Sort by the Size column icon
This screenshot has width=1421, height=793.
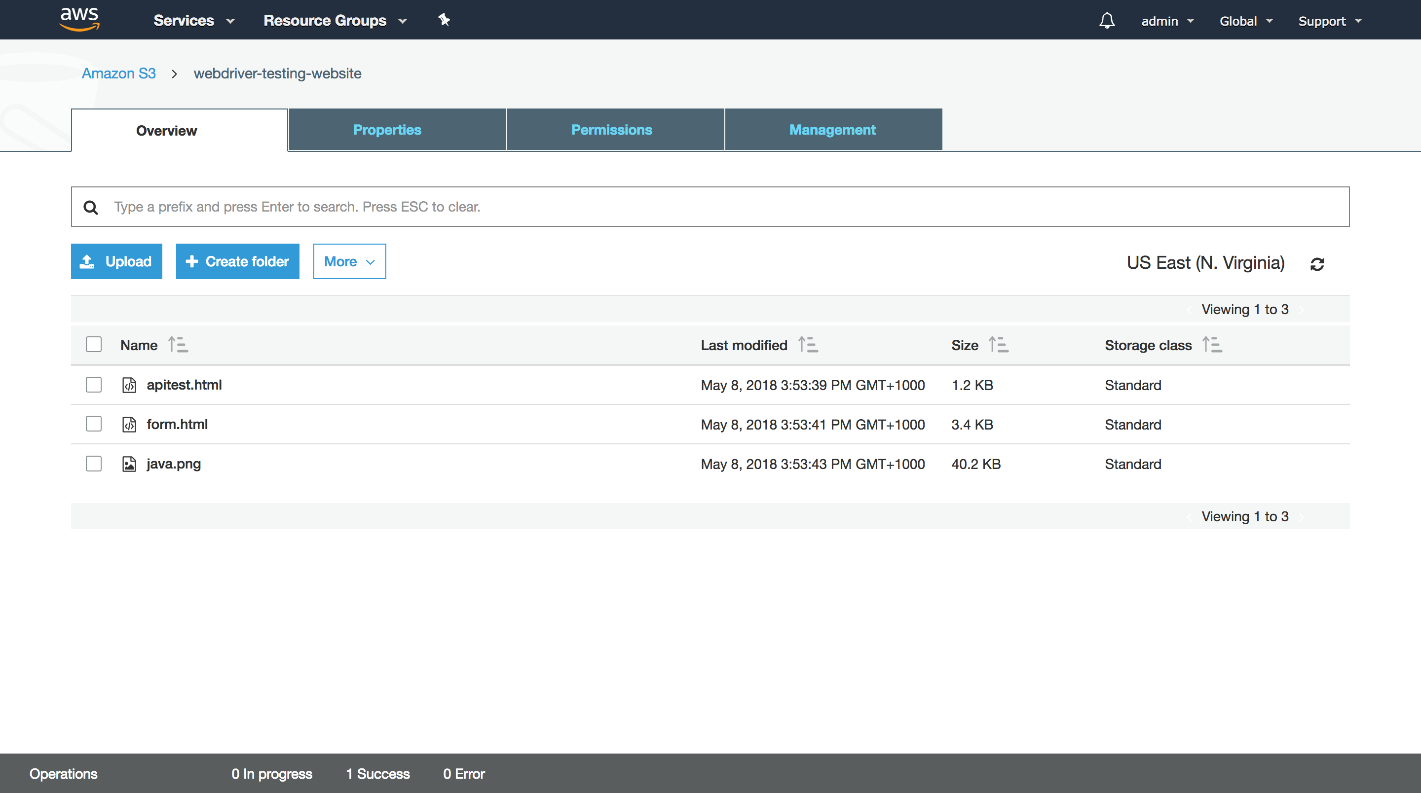point(998,345)
